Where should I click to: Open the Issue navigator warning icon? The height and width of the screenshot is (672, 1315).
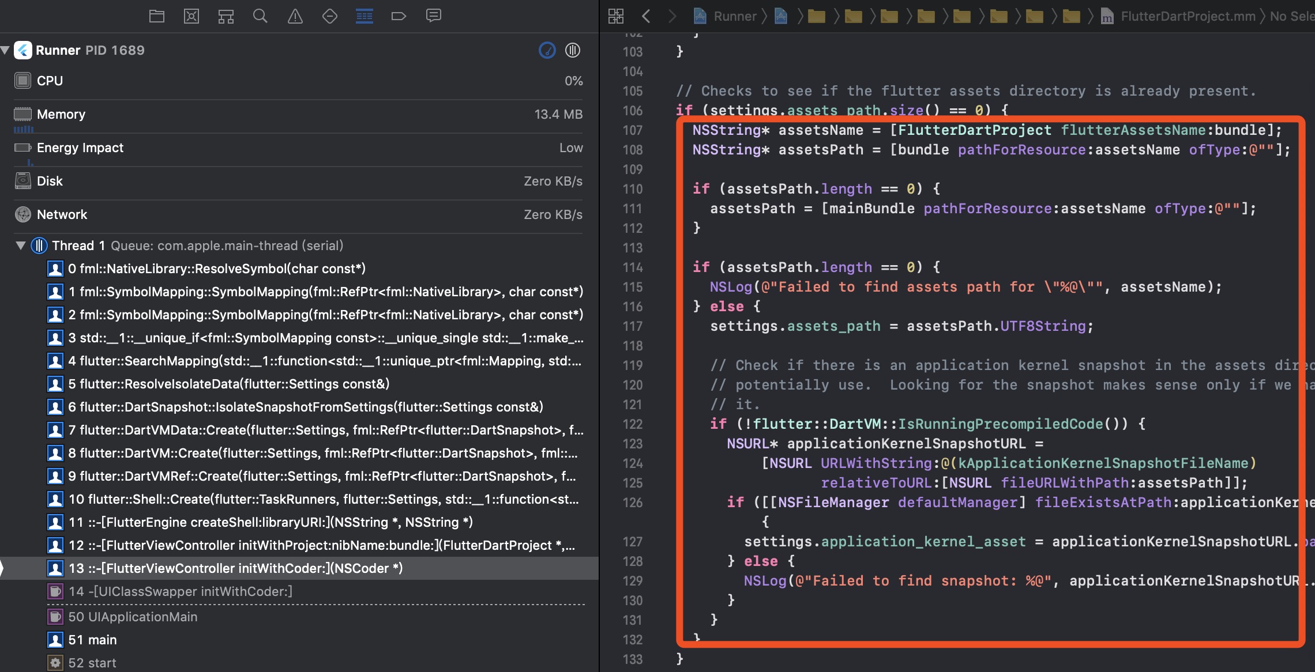coord(295,16)
